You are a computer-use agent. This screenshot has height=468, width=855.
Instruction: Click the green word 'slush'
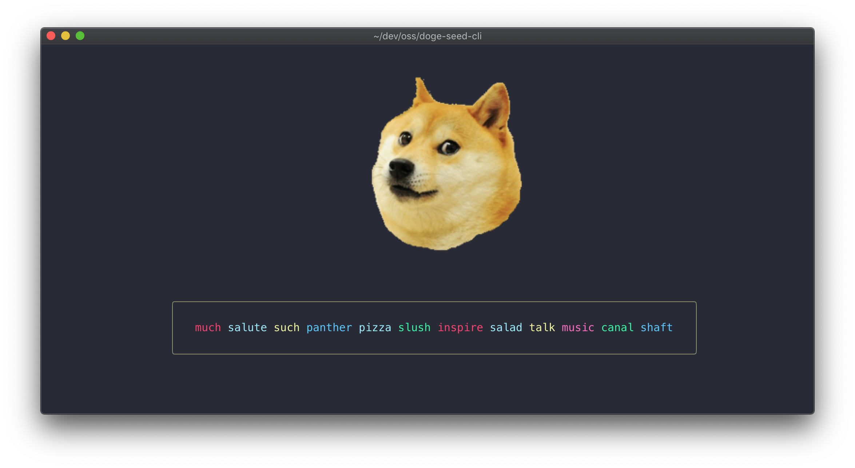coord(414,328)
